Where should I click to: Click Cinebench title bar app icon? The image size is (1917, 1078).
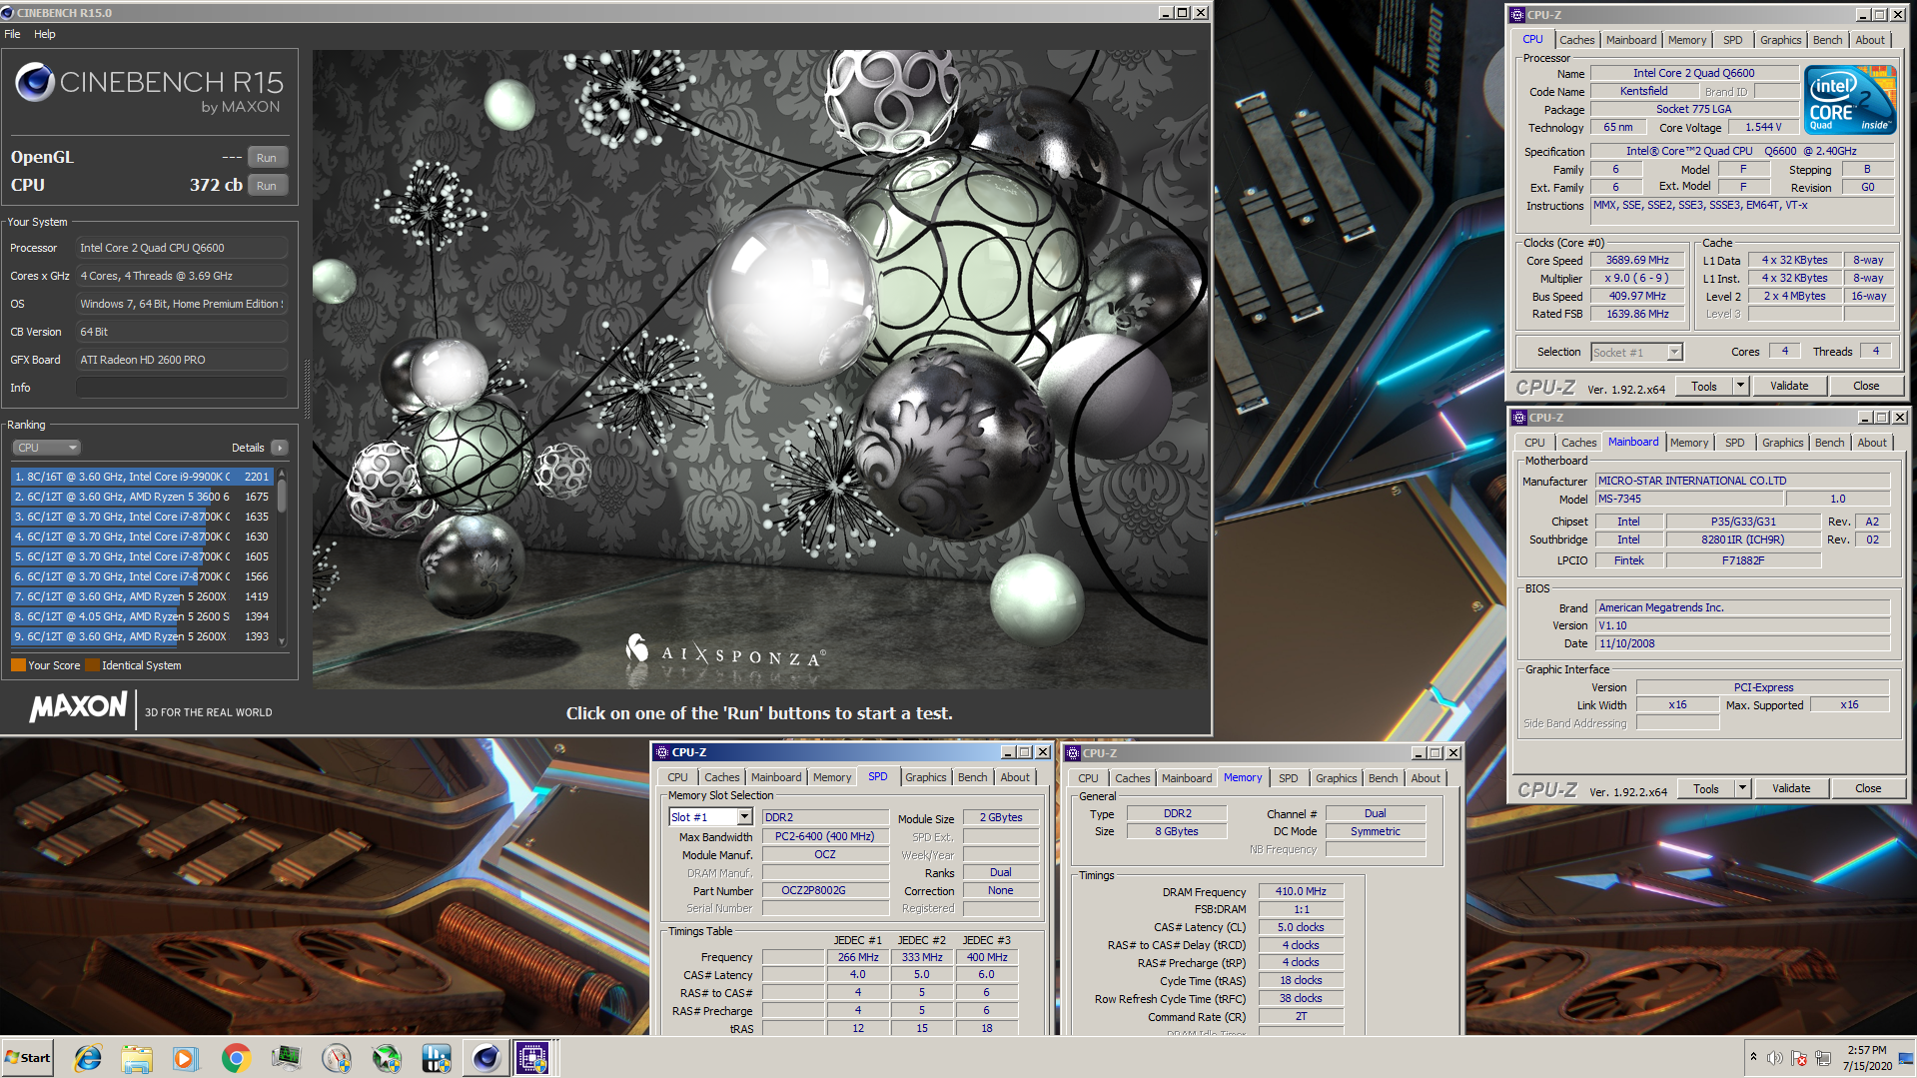coord(8,13)
